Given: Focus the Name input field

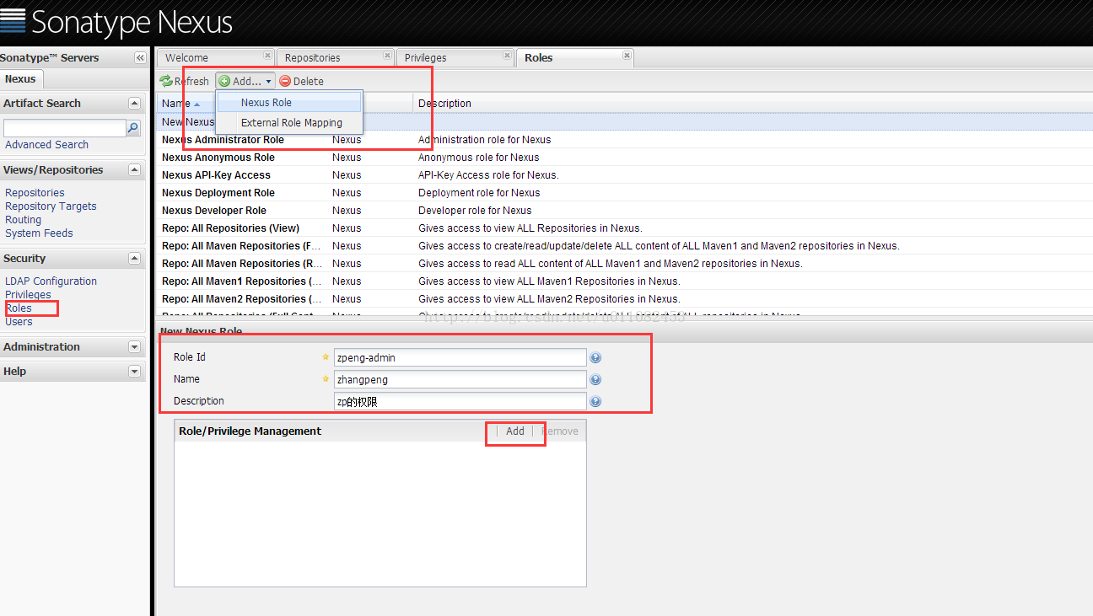Looking at the screenshot, I should pos(460,380).
